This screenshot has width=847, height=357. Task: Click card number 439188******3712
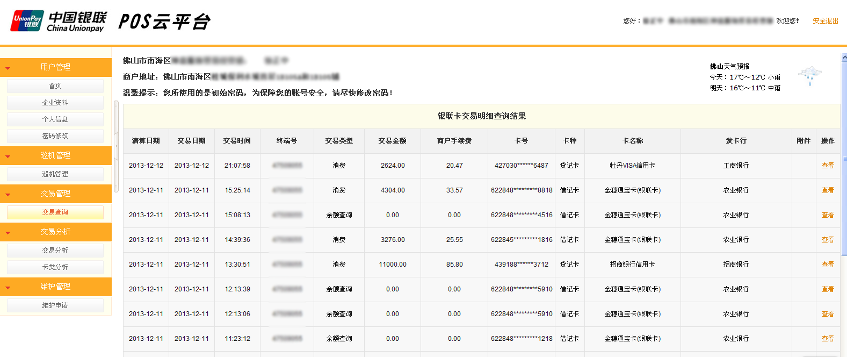pos(522,265)
